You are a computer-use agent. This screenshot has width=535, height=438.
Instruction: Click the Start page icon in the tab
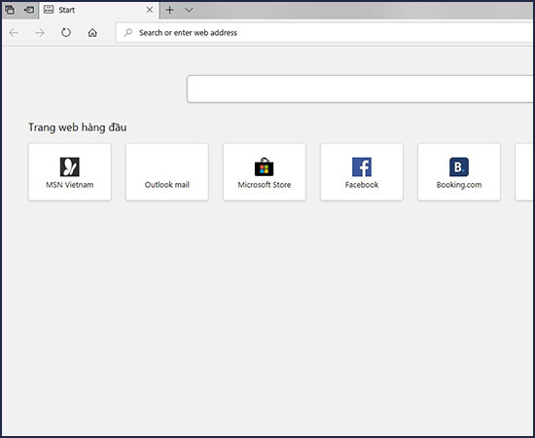coord(49,10)
